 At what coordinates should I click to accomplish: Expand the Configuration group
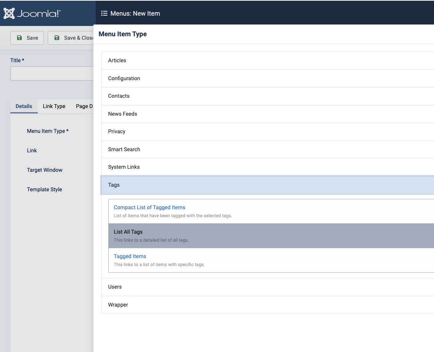click(x=268, y=78)
